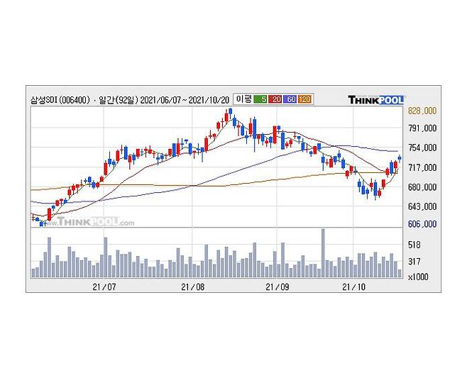Click the 754,000 price axis label
The image size is (467, 378).
tap(422, 148)
